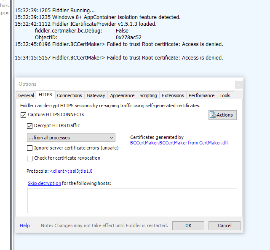
Task: Dismiss dialog with Cancel button
Action: pos(225,226)
